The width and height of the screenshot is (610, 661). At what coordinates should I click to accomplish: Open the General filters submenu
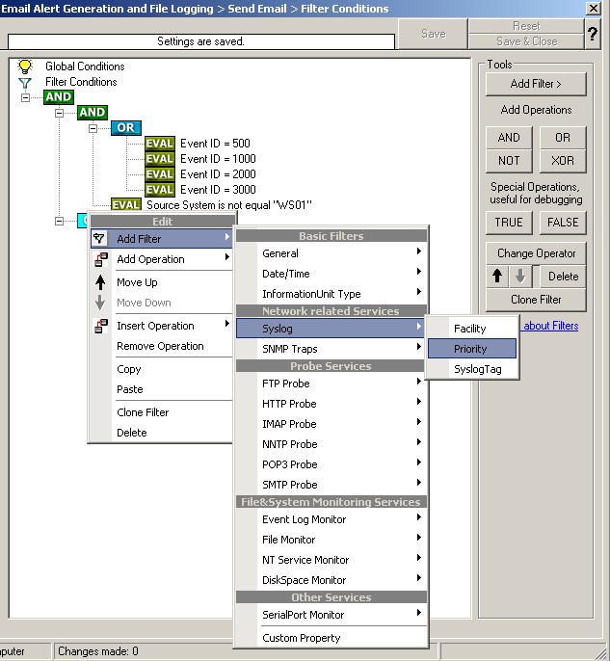(x=332, y=252)
